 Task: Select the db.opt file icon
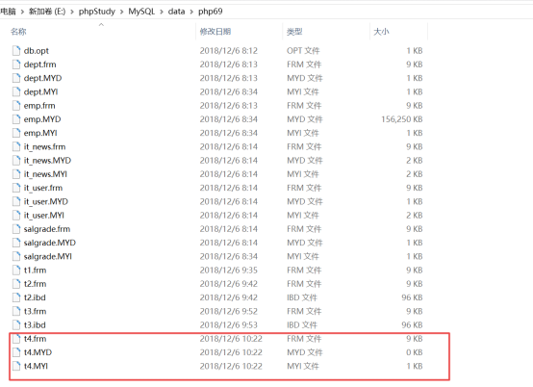16,51
